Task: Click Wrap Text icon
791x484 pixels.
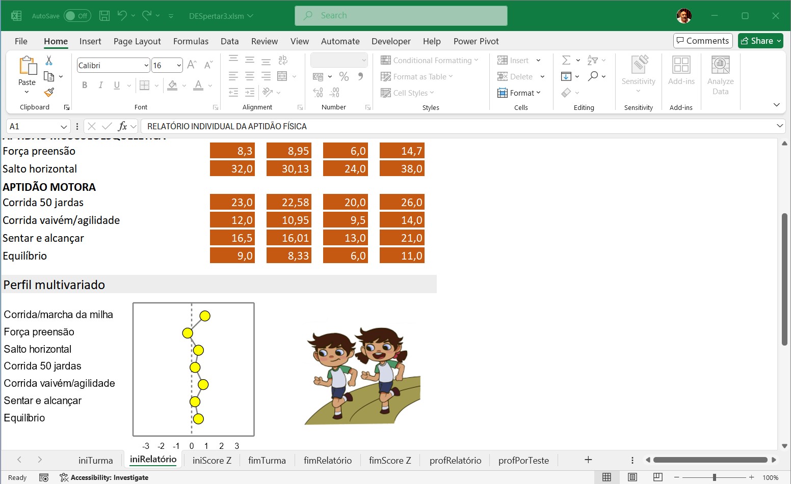Action: [283, 60]
